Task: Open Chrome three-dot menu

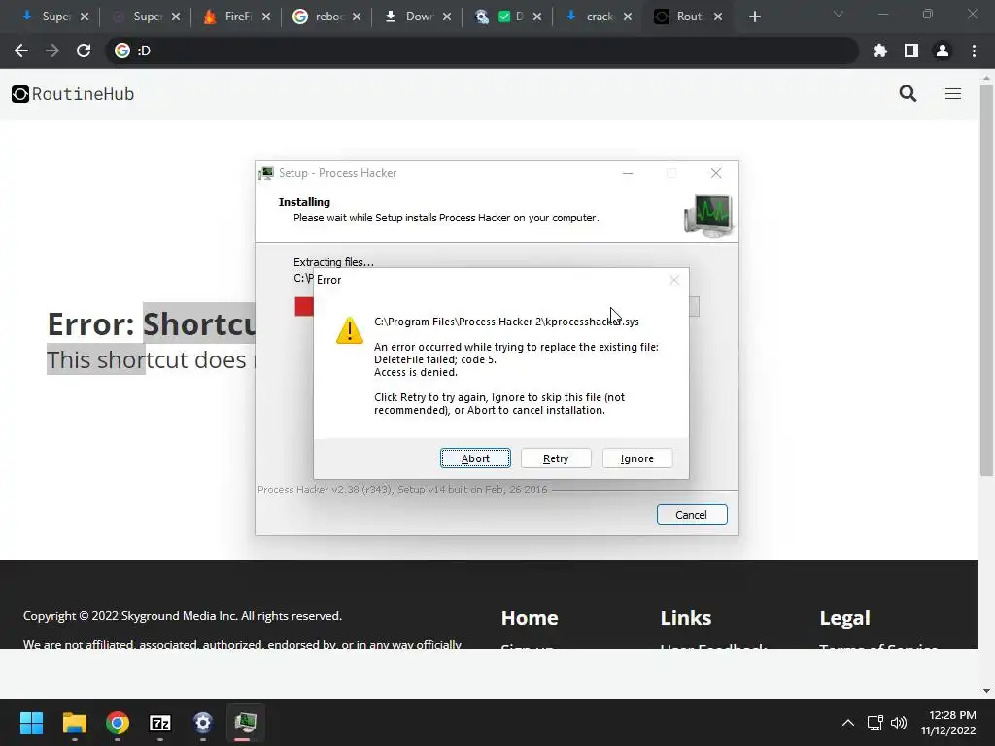Action: point(974,51)
